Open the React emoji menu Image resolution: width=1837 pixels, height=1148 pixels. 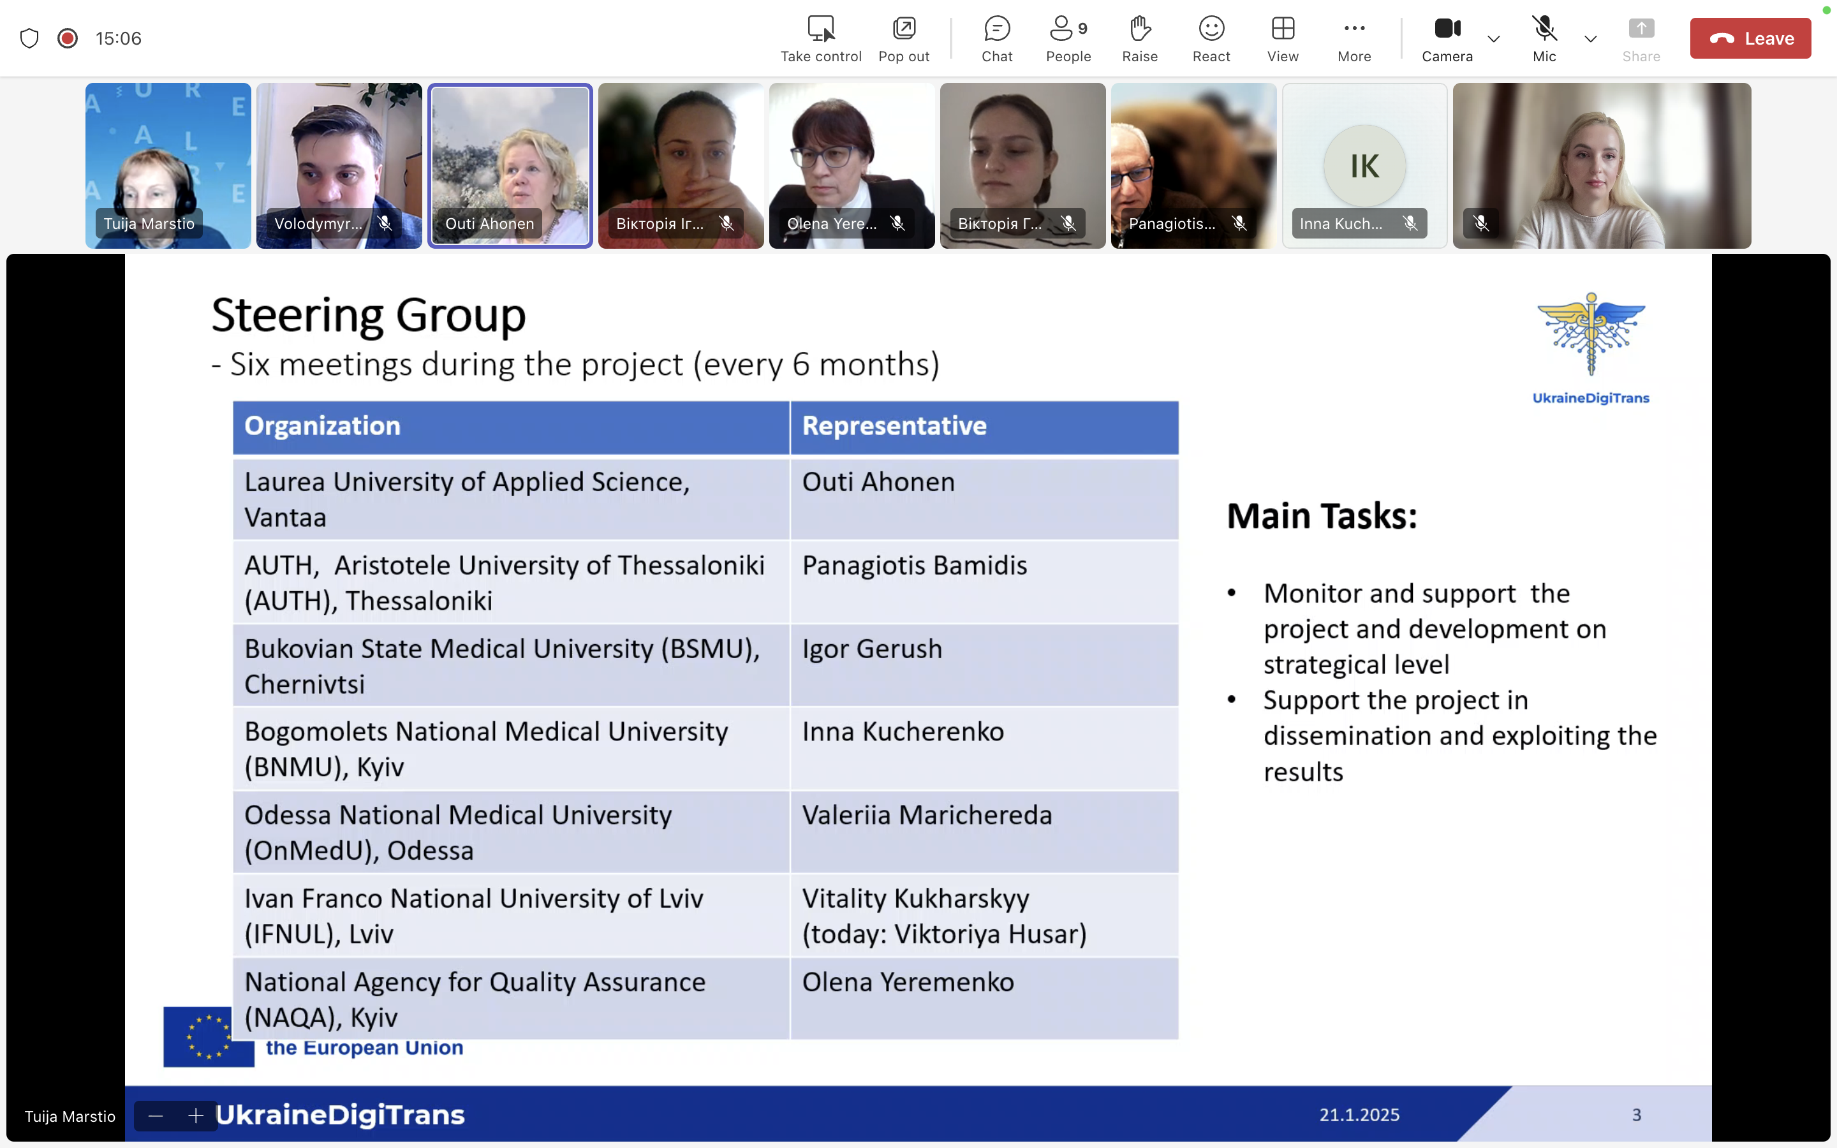1211,39
